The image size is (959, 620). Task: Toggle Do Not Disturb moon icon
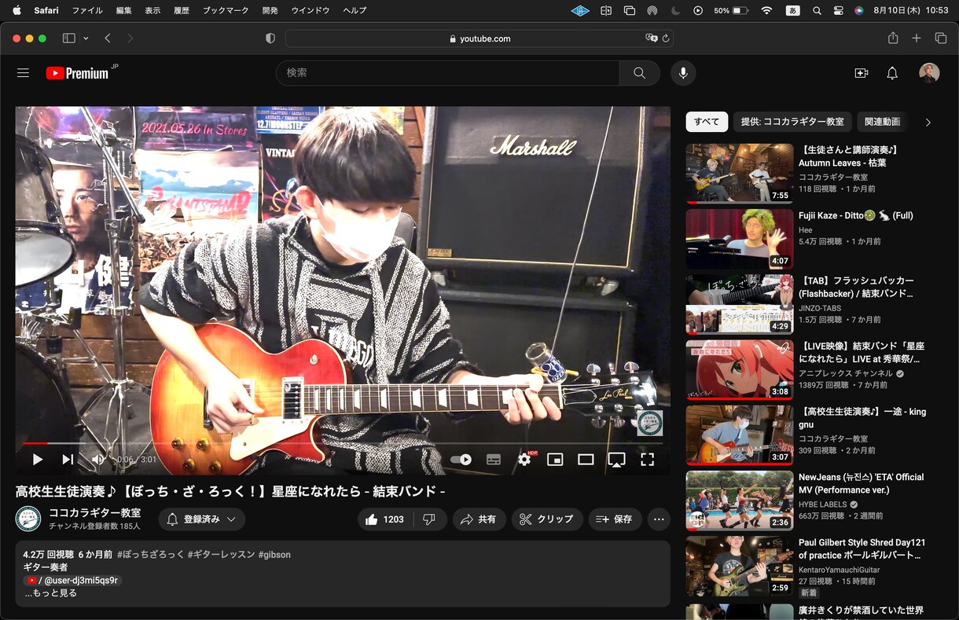(676, 11)
